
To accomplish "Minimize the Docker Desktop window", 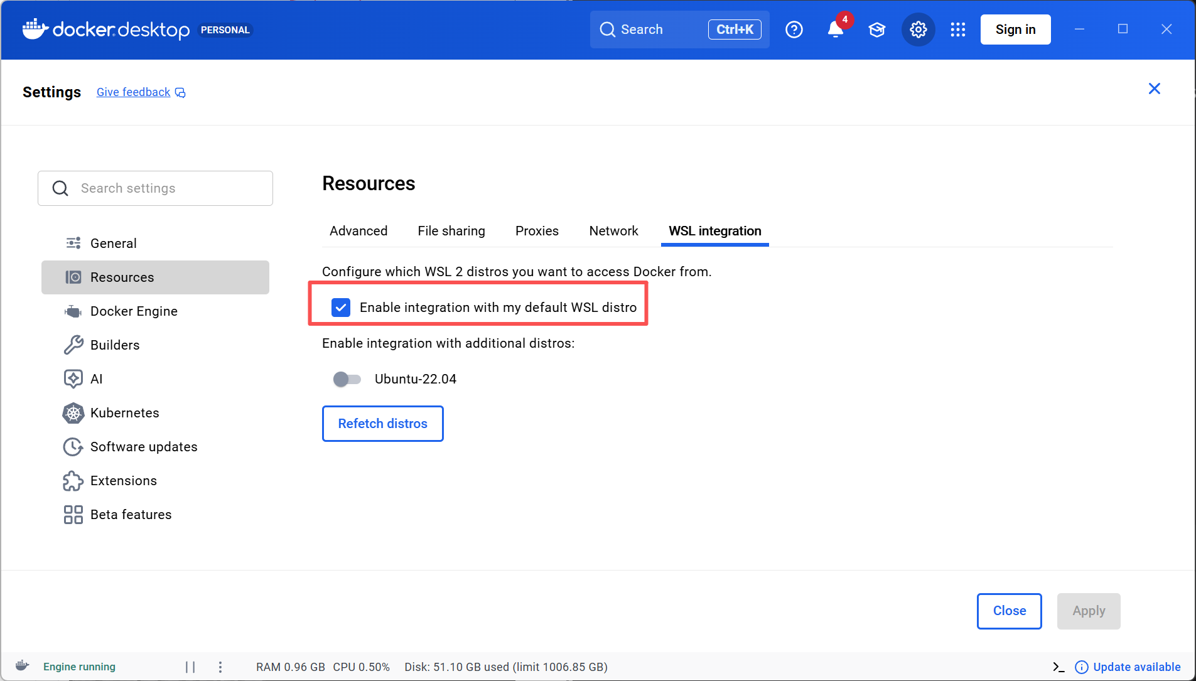I will 1079,29.
